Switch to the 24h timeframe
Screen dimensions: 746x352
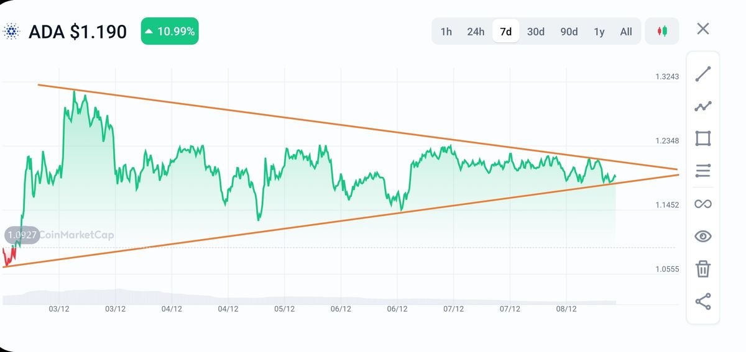[476, 32]
